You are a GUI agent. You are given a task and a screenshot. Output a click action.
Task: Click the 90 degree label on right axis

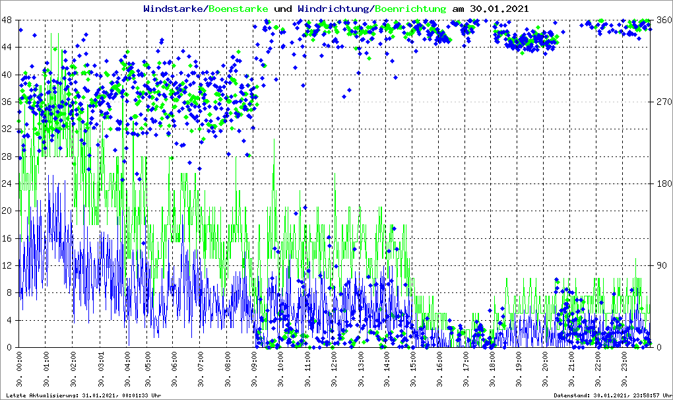pyautogui.click(x=660, y=265)
